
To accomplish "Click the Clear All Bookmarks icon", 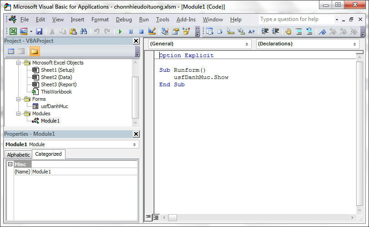I will coord(354,31).
